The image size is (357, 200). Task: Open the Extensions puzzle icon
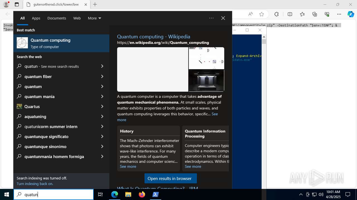(x=276, y=14)
